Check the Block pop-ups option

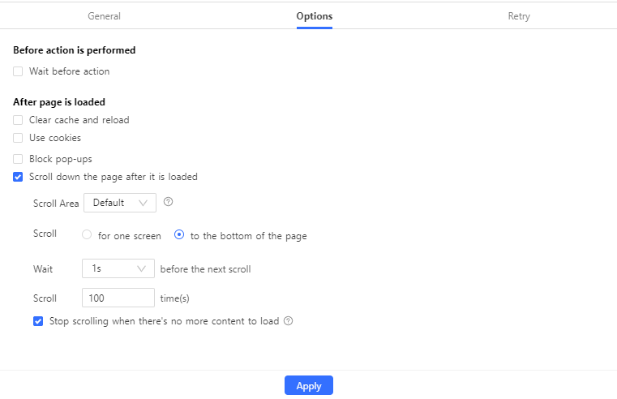coord(18,159)
